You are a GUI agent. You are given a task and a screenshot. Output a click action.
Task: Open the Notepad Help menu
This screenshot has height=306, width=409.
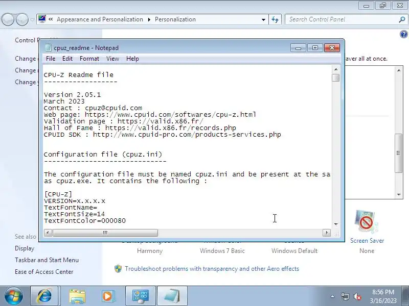coord(132,59)
